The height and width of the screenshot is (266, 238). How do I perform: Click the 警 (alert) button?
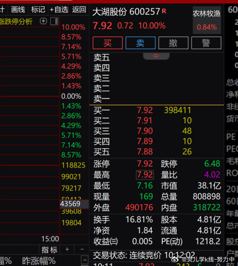coord(206,43)
